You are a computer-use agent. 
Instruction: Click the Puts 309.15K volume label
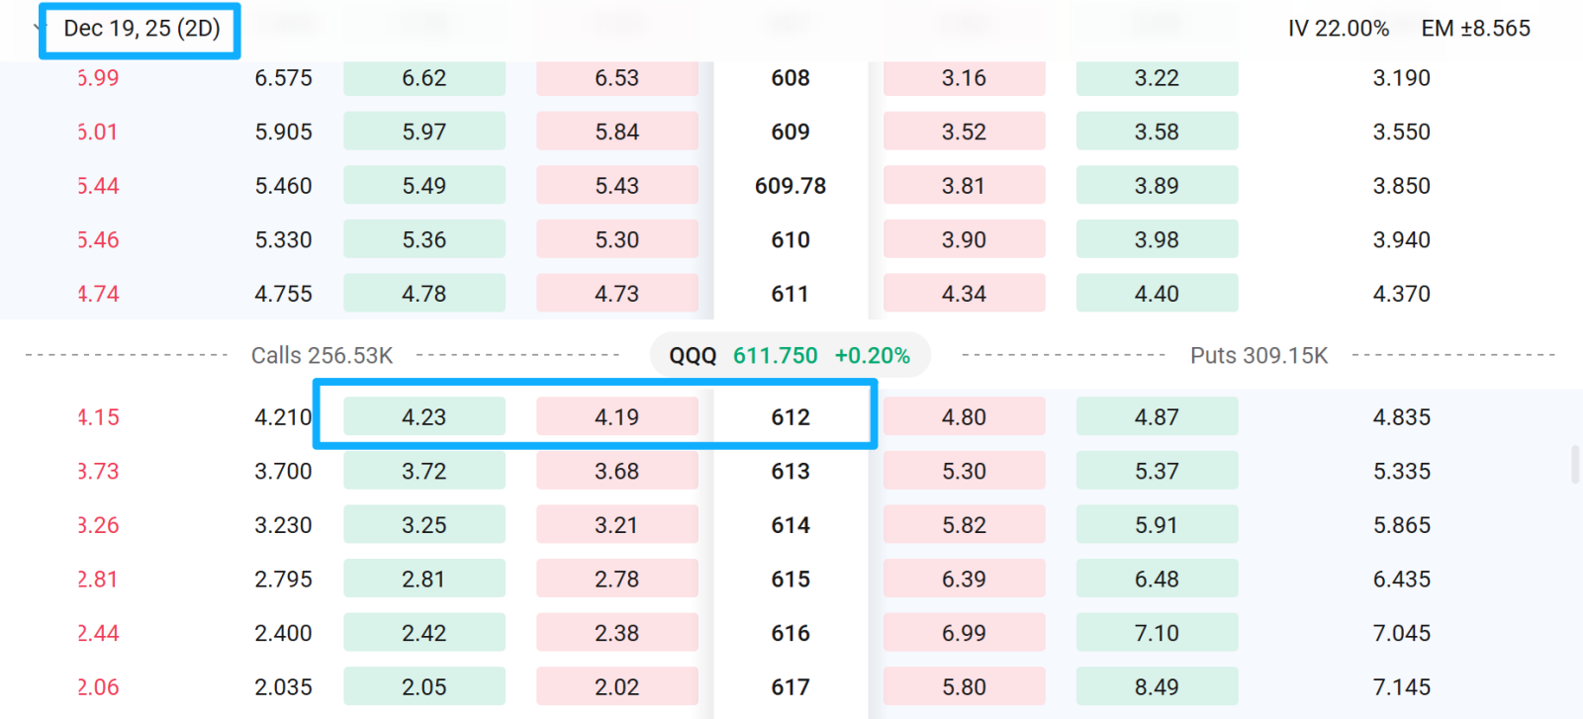[x=1258, y=355]
